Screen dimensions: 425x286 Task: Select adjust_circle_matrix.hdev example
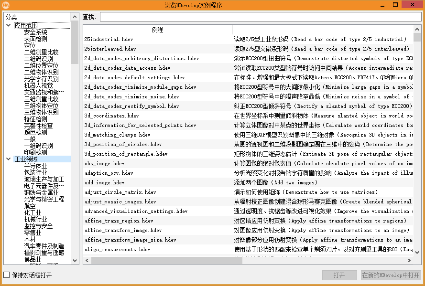120,192
